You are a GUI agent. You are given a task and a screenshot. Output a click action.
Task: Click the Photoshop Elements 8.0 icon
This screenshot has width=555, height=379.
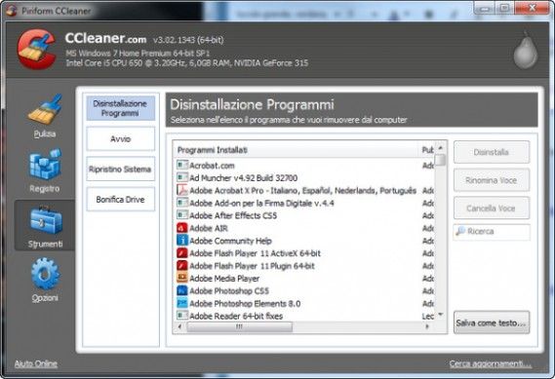(x=182, y=303)
